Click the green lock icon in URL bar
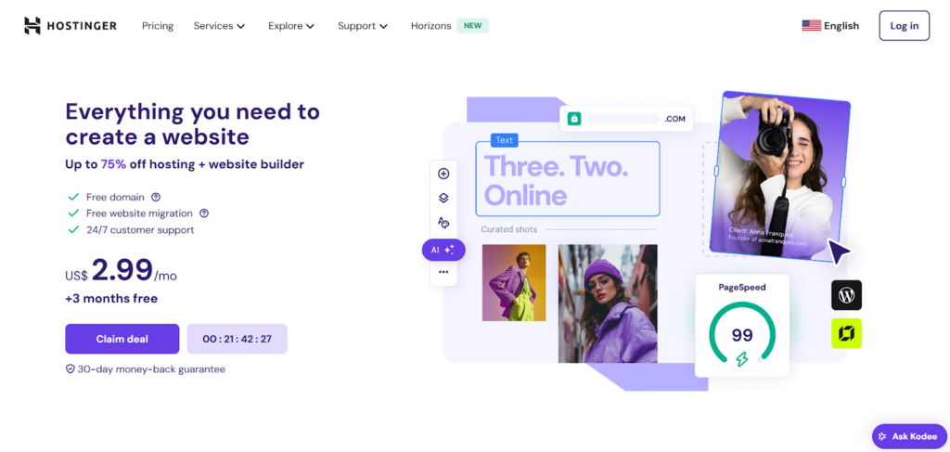The height and width of the screenshot is (452, 950). click(x=573, y=119)
